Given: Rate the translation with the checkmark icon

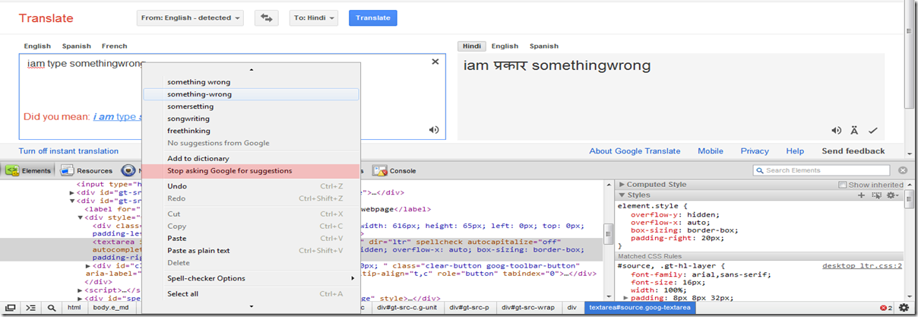Looking at the screenshot, I should [873, 131].
